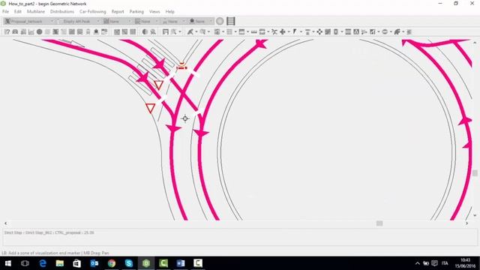This screenshot has height=270, width=480.
Task: Open Google Chrome from the taskbar
Action: (x=112, y=263)
